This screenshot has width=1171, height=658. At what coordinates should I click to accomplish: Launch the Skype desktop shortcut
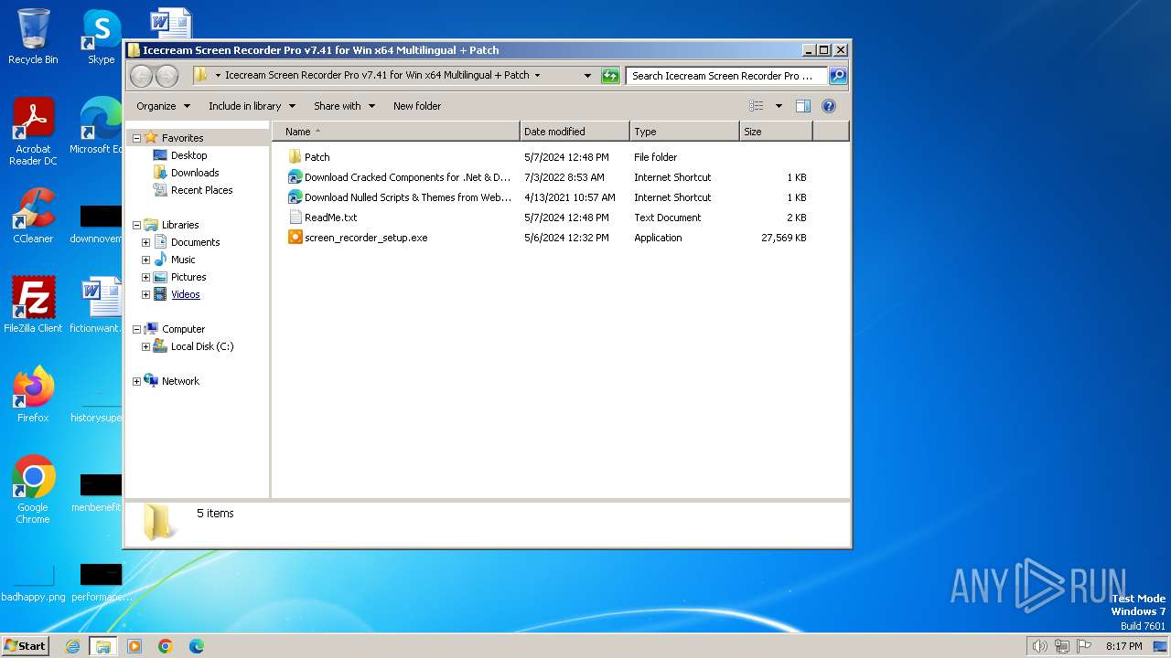click(x=101, y=37)
